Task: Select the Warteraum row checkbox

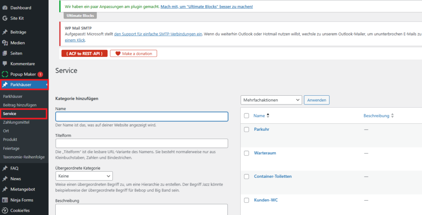Action: click(246, 153)
